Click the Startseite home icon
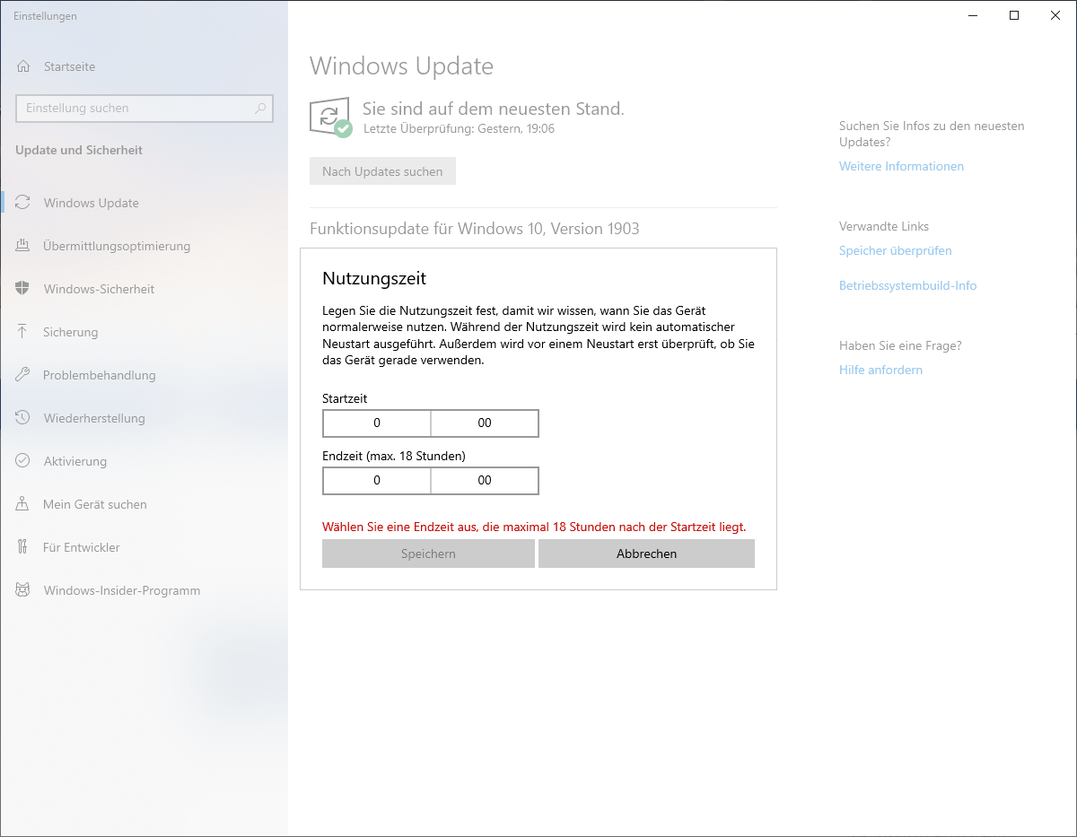1077x837 pixels. point(23,66)
